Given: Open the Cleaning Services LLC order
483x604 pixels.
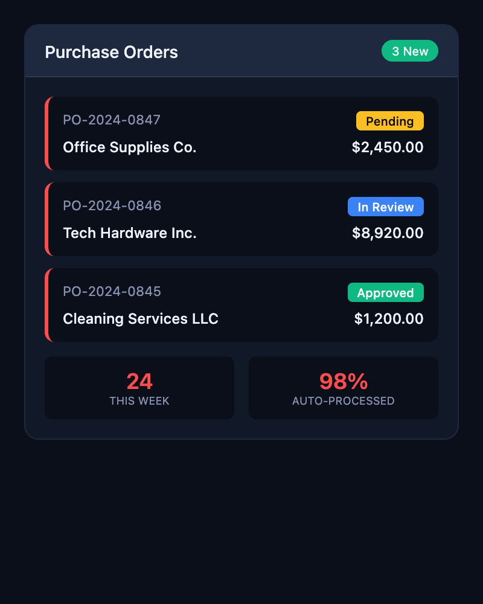Looking at the screenshot, I should point(241,304).
